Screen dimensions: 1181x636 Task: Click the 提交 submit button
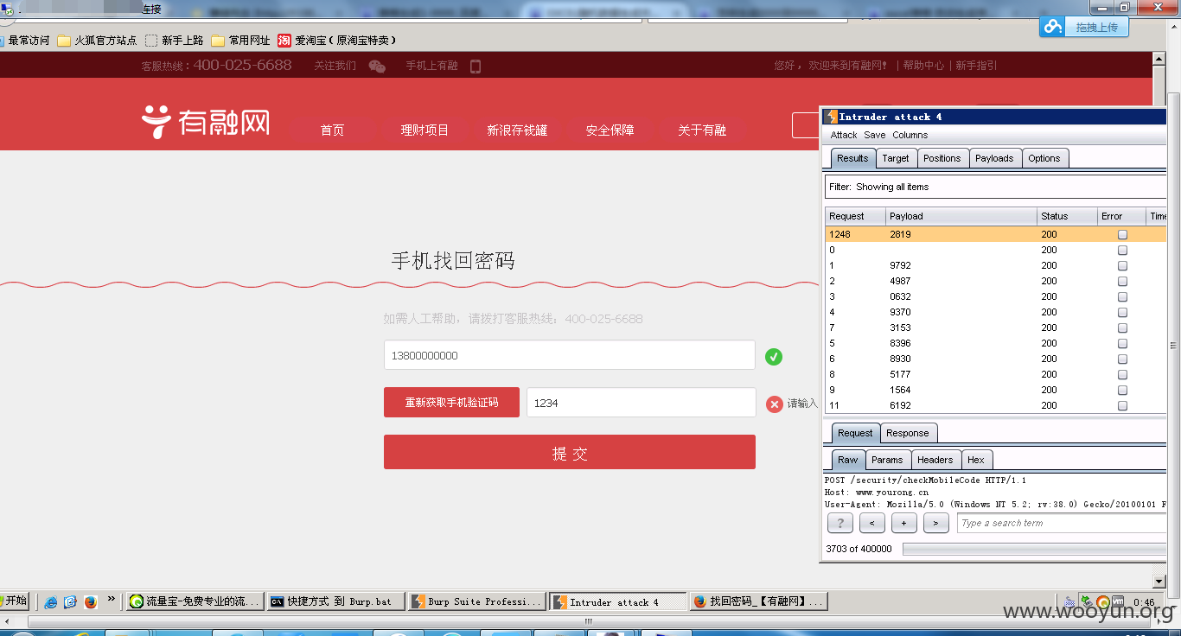tap(570, 452)
